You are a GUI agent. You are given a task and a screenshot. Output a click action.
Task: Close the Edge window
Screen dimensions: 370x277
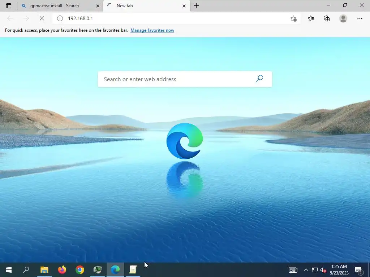pos(361,5)
